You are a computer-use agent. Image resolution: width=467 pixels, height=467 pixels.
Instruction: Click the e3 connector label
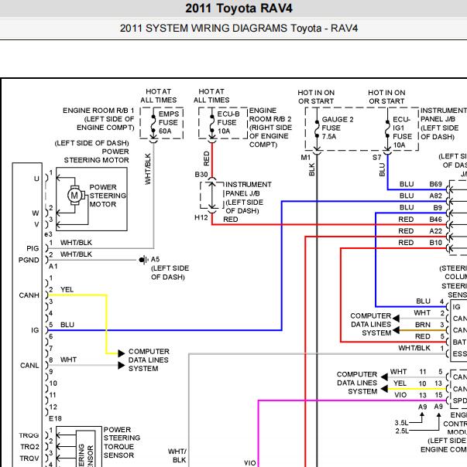pos(48,234)
